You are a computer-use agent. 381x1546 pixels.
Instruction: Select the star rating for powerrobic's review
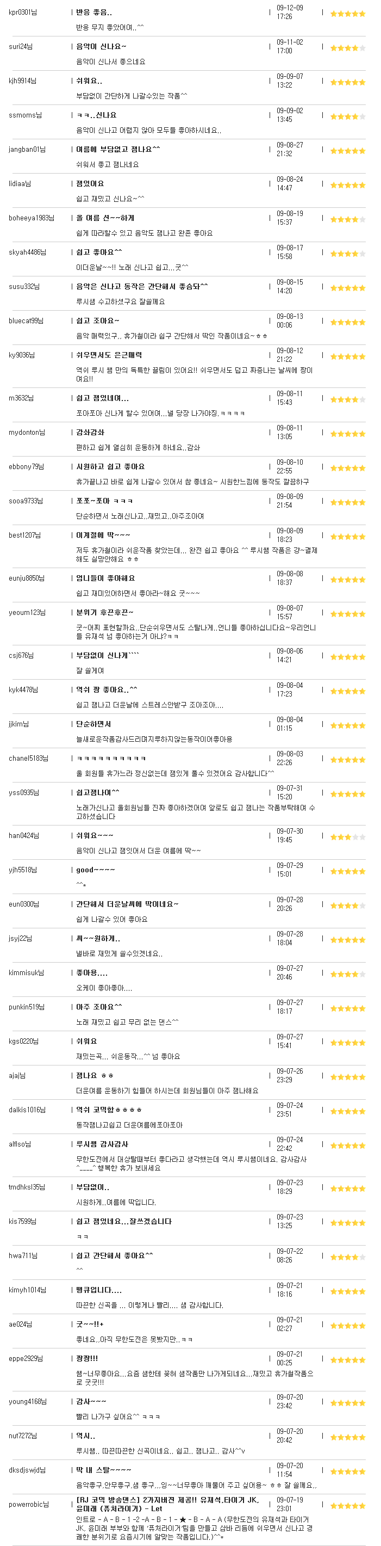(347, 1506)
